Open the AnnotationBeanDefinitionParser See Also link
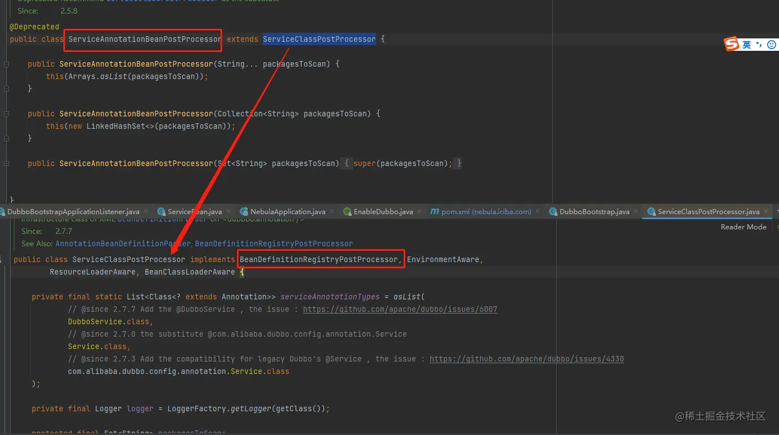Viewport: 779px width, 435px height. pyautogui.click(x=123, y=244)
